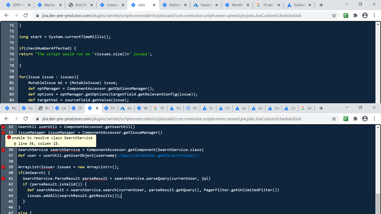Click the 'if(checkNumberAffected) {' code line
Viewport: 381px width, 214px height.
pyautogui.click(x=48, y=48)
